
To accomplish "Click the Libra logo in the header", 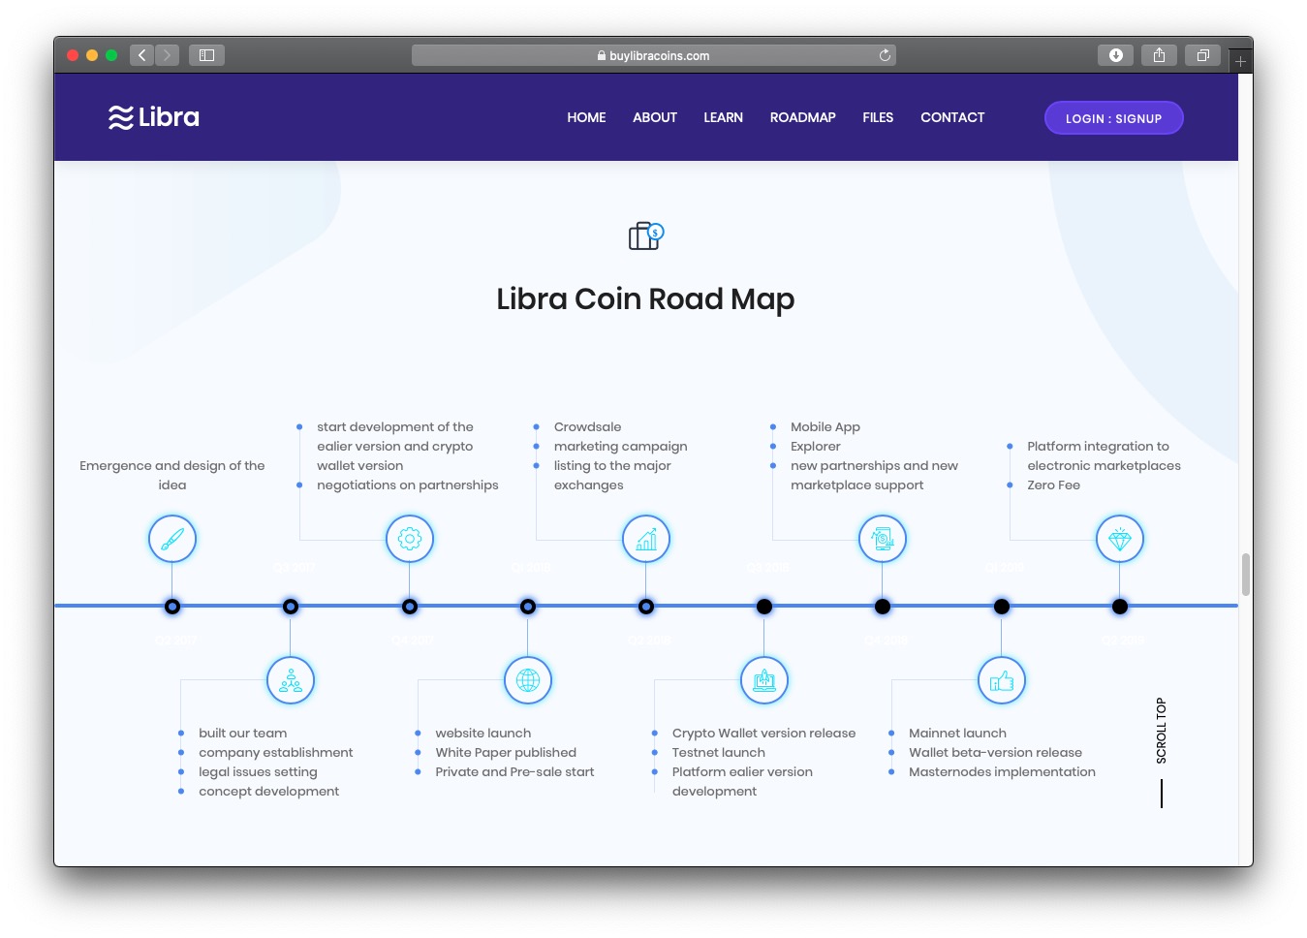I will tap(154, 117).
